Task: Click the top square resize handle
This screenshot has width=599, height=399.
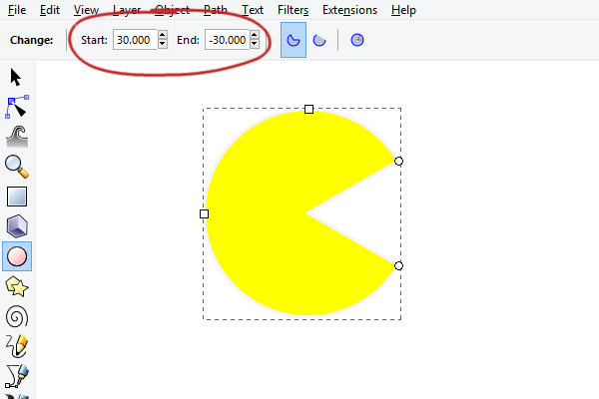Action: coord(309,109)
